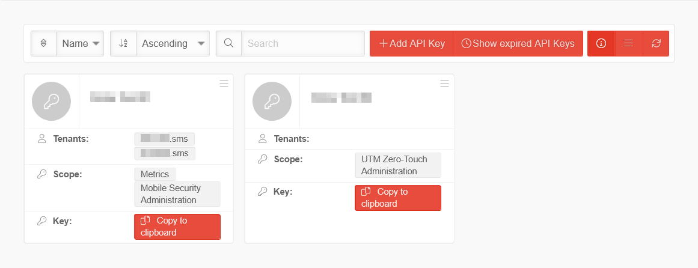Open the Name sort dropdown
Screen dimensions: 698x268
[81, 43]
